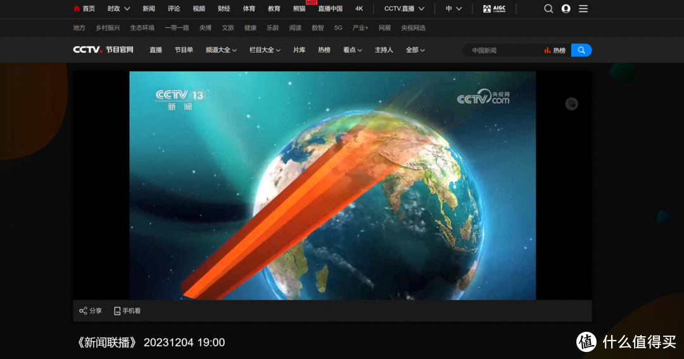Expand the 全部 dropdown
This screenshot has height=359, width=684.
(x=415, y=50)
